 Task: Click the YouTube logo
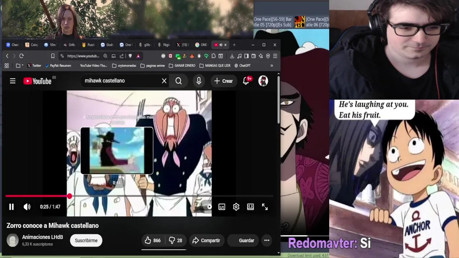37,81
